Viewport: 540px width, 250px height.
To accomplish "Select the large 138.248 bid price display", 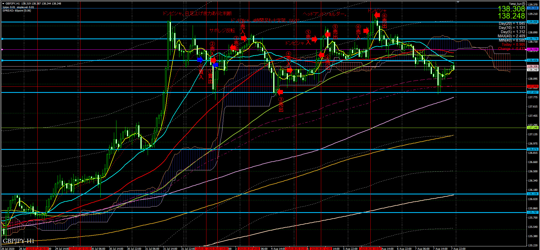I will pyautogui.click(x=511, y=16).
